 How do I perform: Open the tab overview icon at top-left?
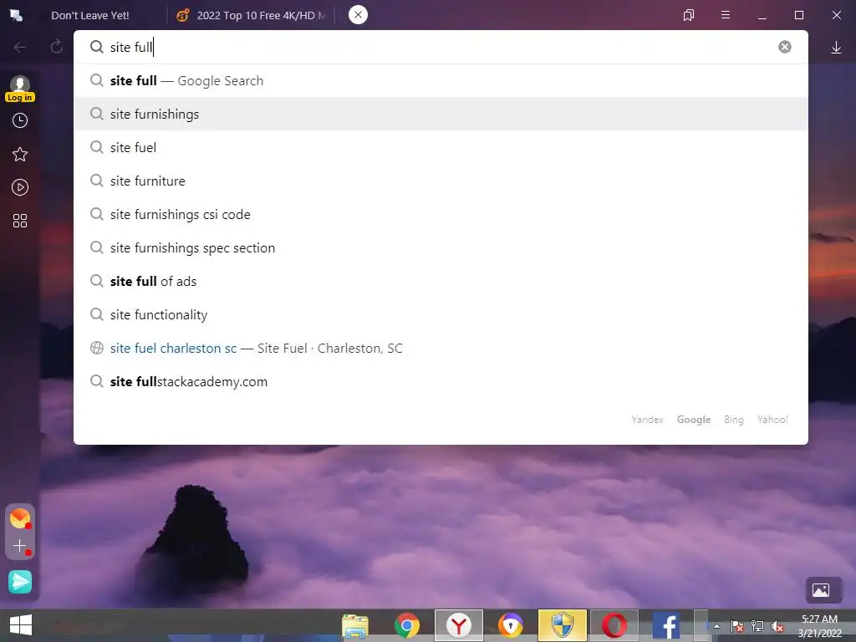pos(17,15)
